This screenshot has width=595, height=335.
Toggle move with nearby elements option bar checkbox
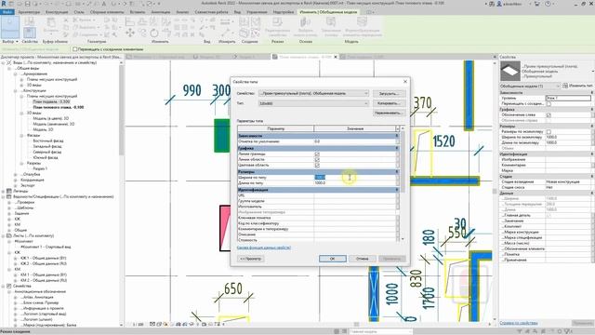pyautogui.click(x=74, y=49)
